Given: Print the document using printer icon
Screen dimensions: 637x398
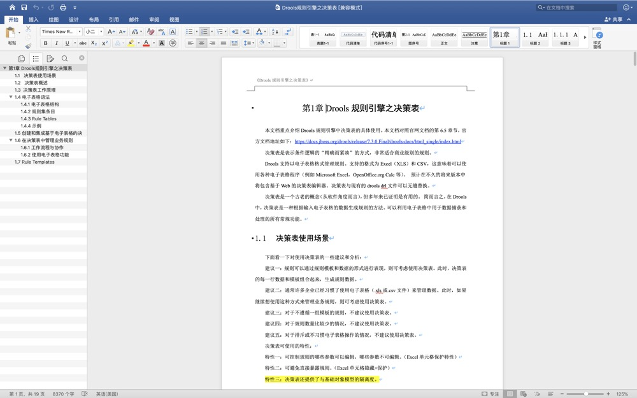Looking at the screenshot, I should [x=63, y=7].
